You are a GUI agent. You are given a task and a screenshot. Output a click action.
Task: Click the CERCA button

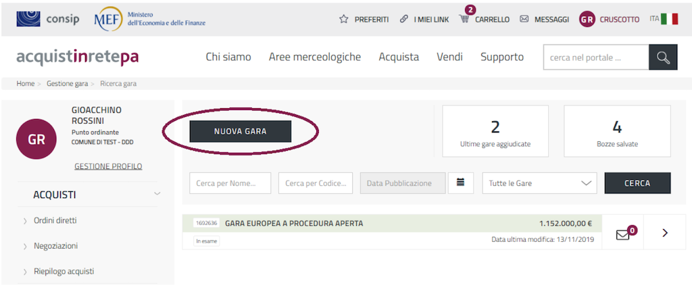pyautogui.click(x=637, y=183)
